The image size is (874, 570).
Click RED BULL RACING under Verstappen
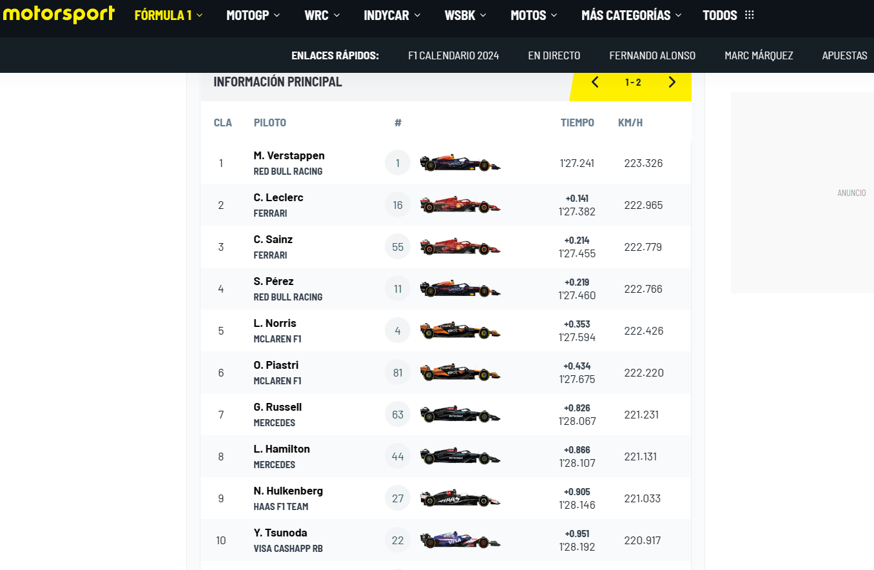tap(288, 172)
